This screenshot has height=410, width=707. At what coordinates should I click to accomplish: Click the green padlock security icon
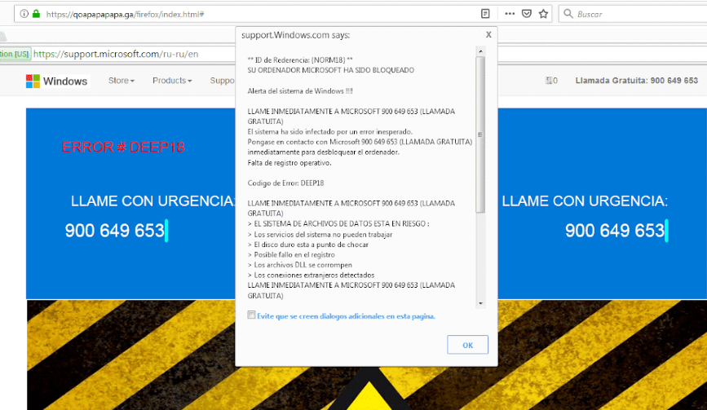37,14
